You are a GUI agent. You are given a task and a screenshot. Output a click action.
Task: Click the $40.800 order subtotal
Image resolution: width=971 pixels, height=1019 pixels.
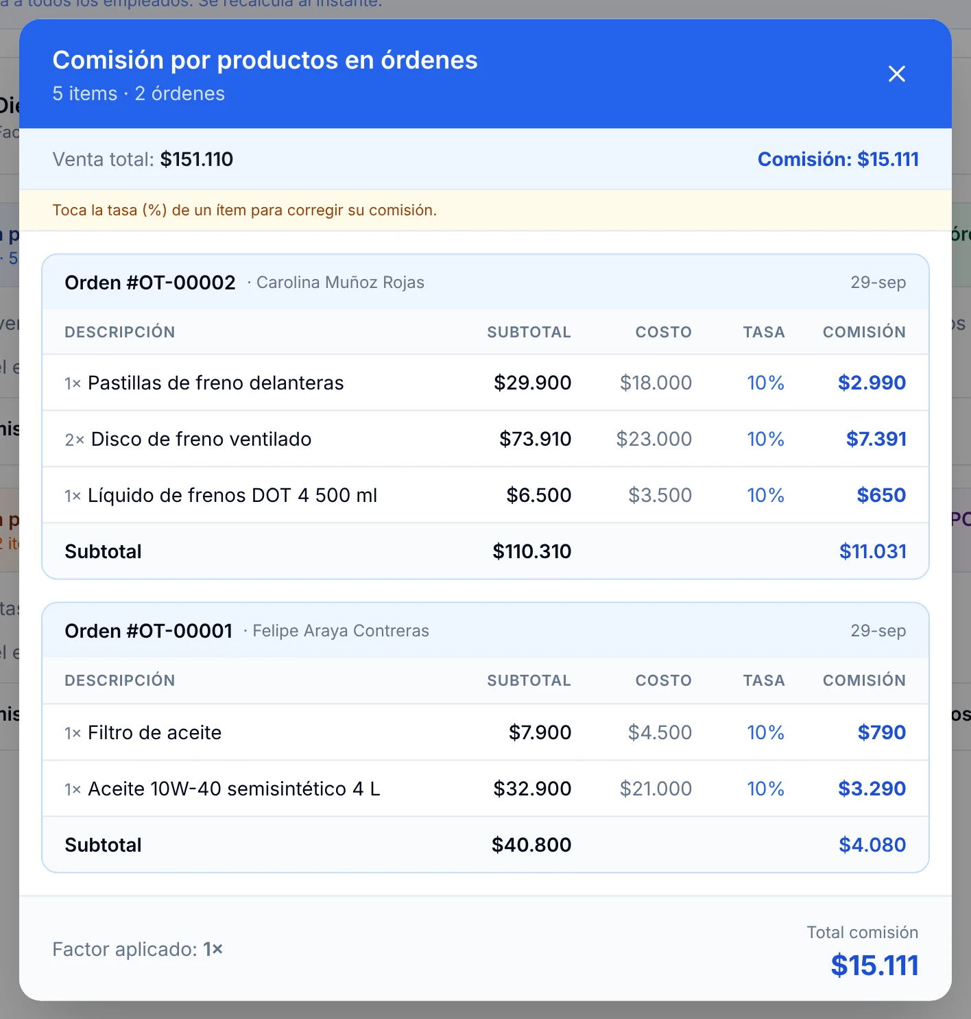click(x=531, y=845)
